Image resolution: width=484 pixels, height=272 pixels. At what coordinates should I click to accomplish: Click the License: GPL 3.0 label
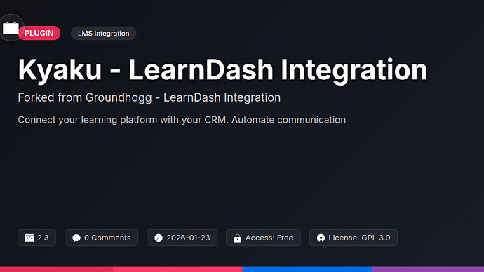coord(359,238)
